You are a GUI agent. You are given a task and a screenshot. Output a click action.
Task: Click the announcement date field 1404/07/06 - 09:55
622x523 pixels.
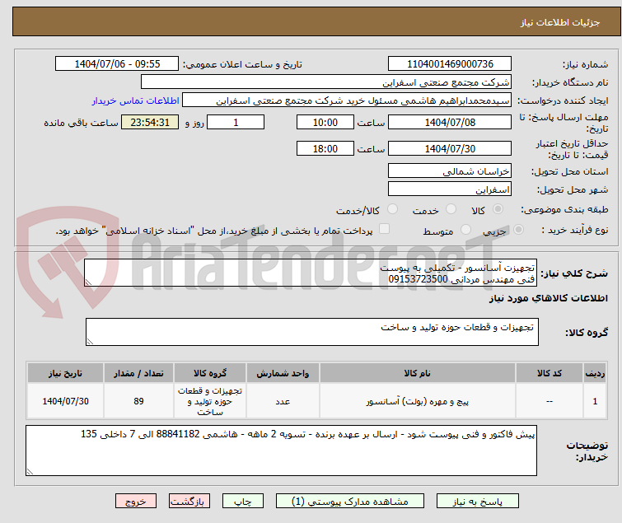pos(117,64)
